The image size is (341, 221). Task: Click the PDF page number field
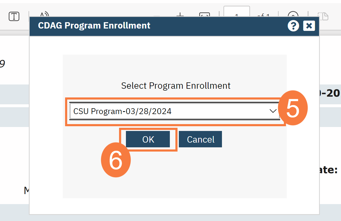coord(237,14)
